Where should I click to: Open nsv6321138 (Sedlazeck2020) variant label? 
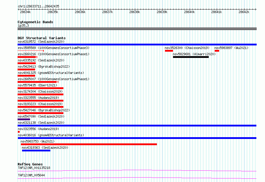click(x=41, y=123)
